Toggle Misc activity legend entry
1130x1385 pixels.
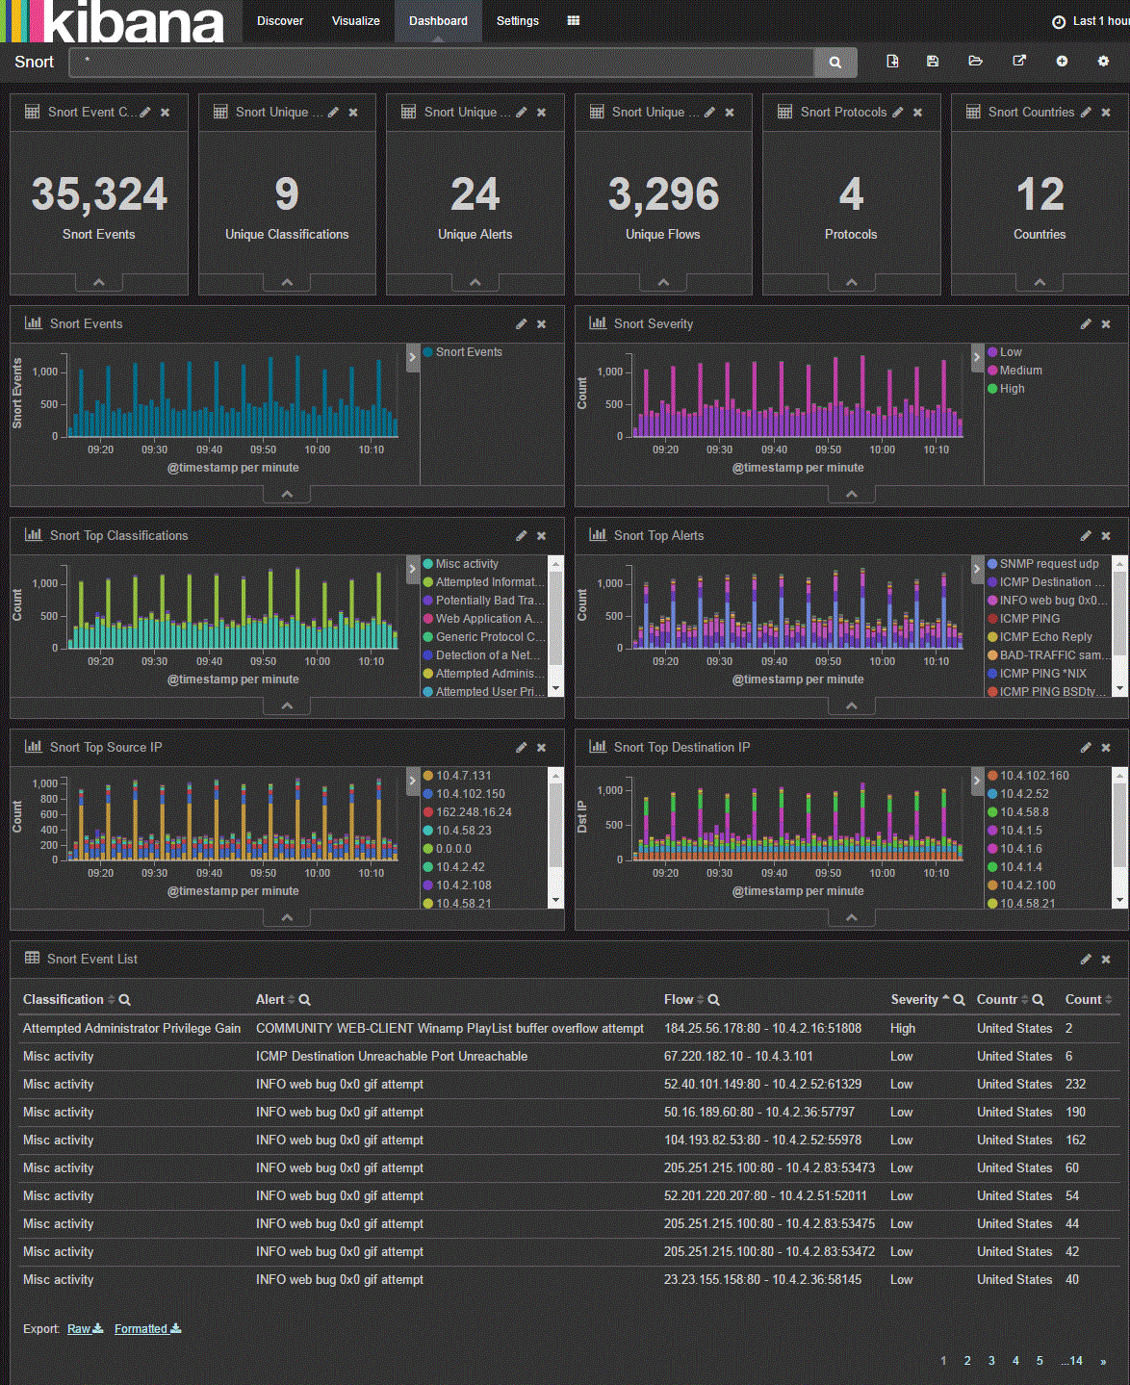pyautogui.click(x=461, y=564)
